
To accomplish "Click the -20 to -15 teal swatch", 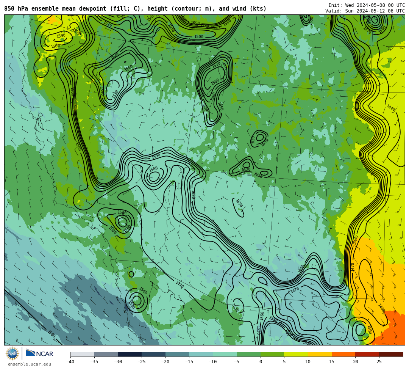I will [x=177, y=354].
